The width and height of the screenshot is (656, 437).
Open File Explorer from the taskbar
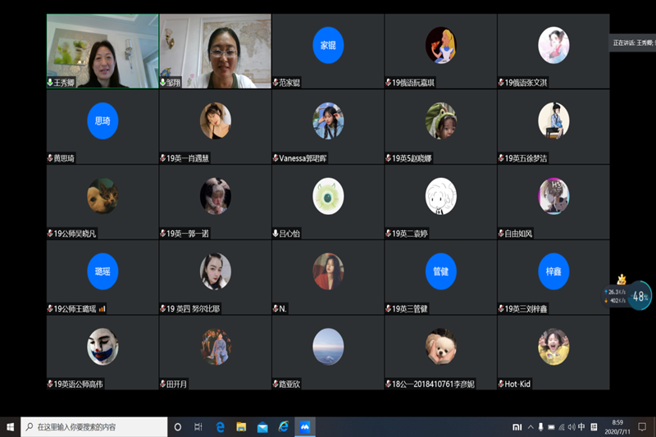[x=241, y=427]
